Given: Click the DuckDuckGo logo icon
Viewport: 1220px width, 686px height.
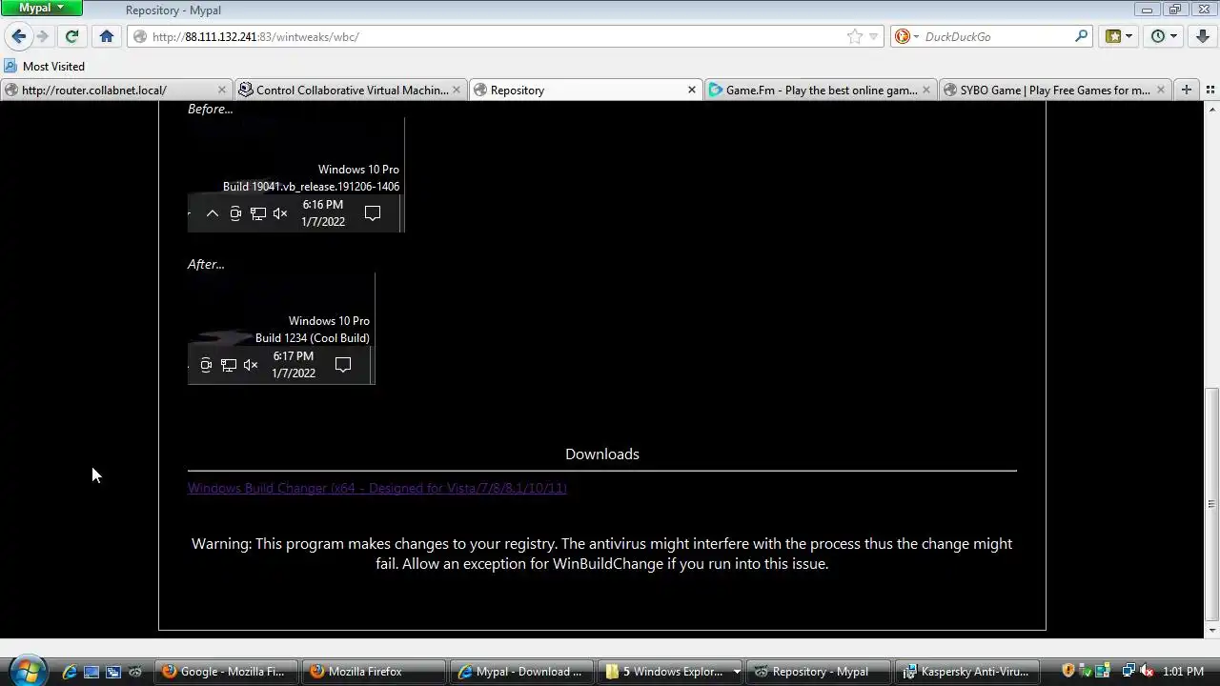Looking at the screenshot, I should click(x=902, y=36).
